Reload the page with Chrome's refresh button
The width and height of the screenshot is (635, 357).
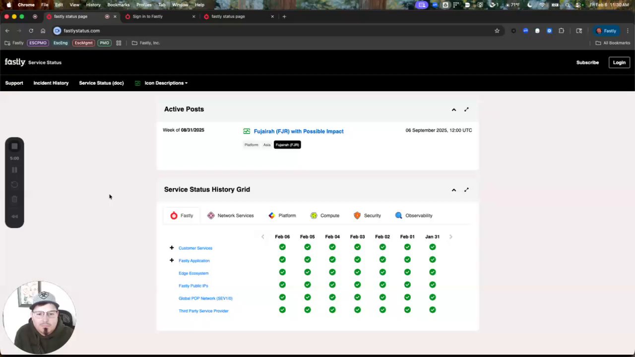tap(31, 31)
